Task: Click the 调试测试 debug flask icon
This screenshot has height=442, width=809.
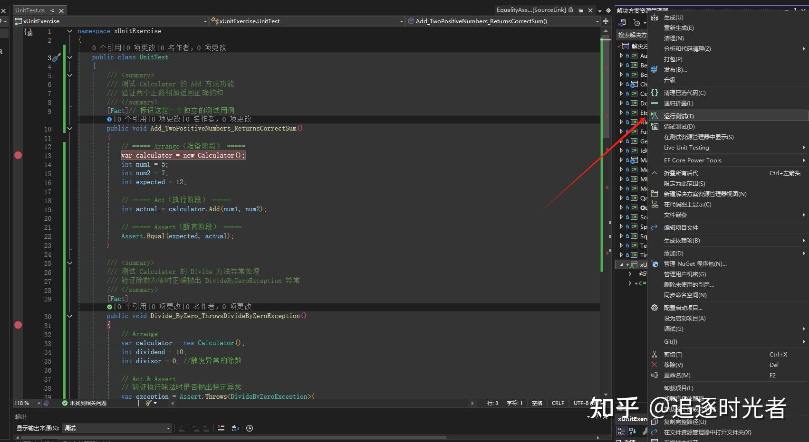Action: [655, 126]
